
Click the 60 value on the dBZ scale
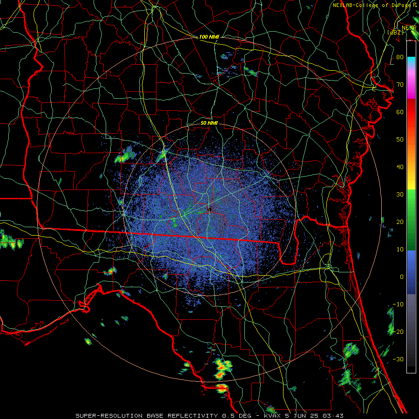point(400,112)
